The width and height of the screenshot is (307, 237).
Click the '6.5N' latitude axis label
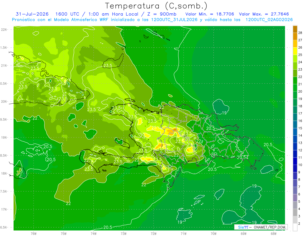(4, 228)
